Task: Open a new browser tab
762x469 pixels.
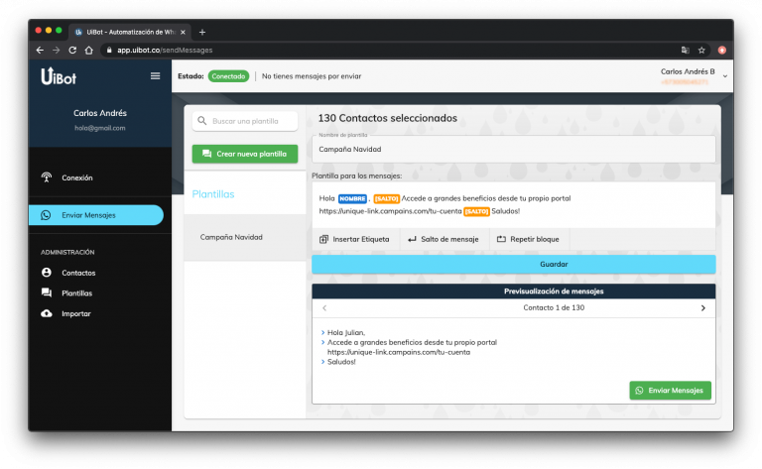Action: click(202, 32)
